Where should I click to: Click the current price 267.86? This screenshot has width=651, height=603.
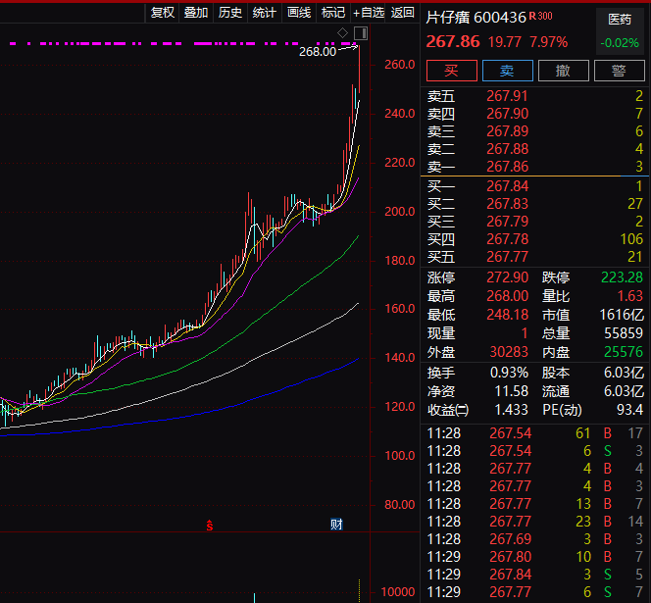coord(453,42)
